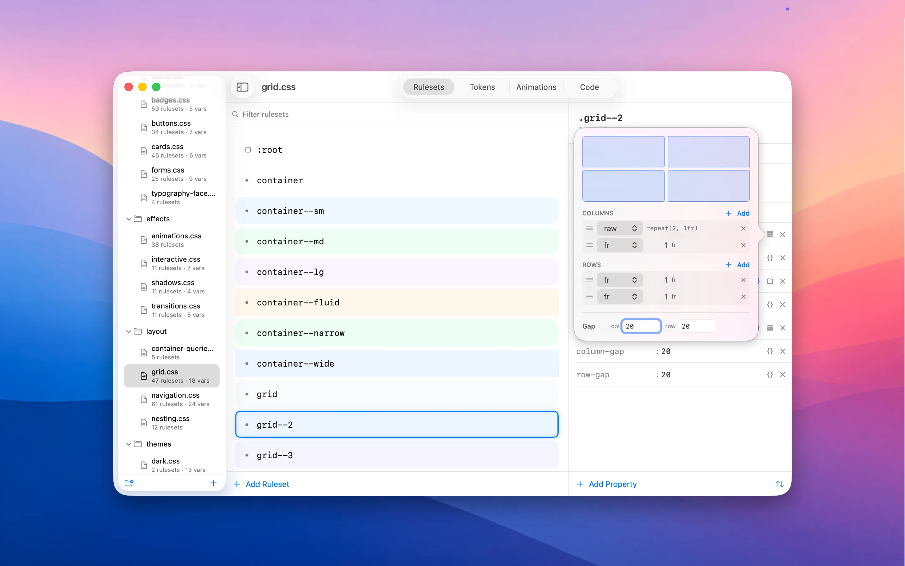The width and height of the screenshot is (905, 566).
Task: Remove the row-gap property
Action: [x=782, y=374]
